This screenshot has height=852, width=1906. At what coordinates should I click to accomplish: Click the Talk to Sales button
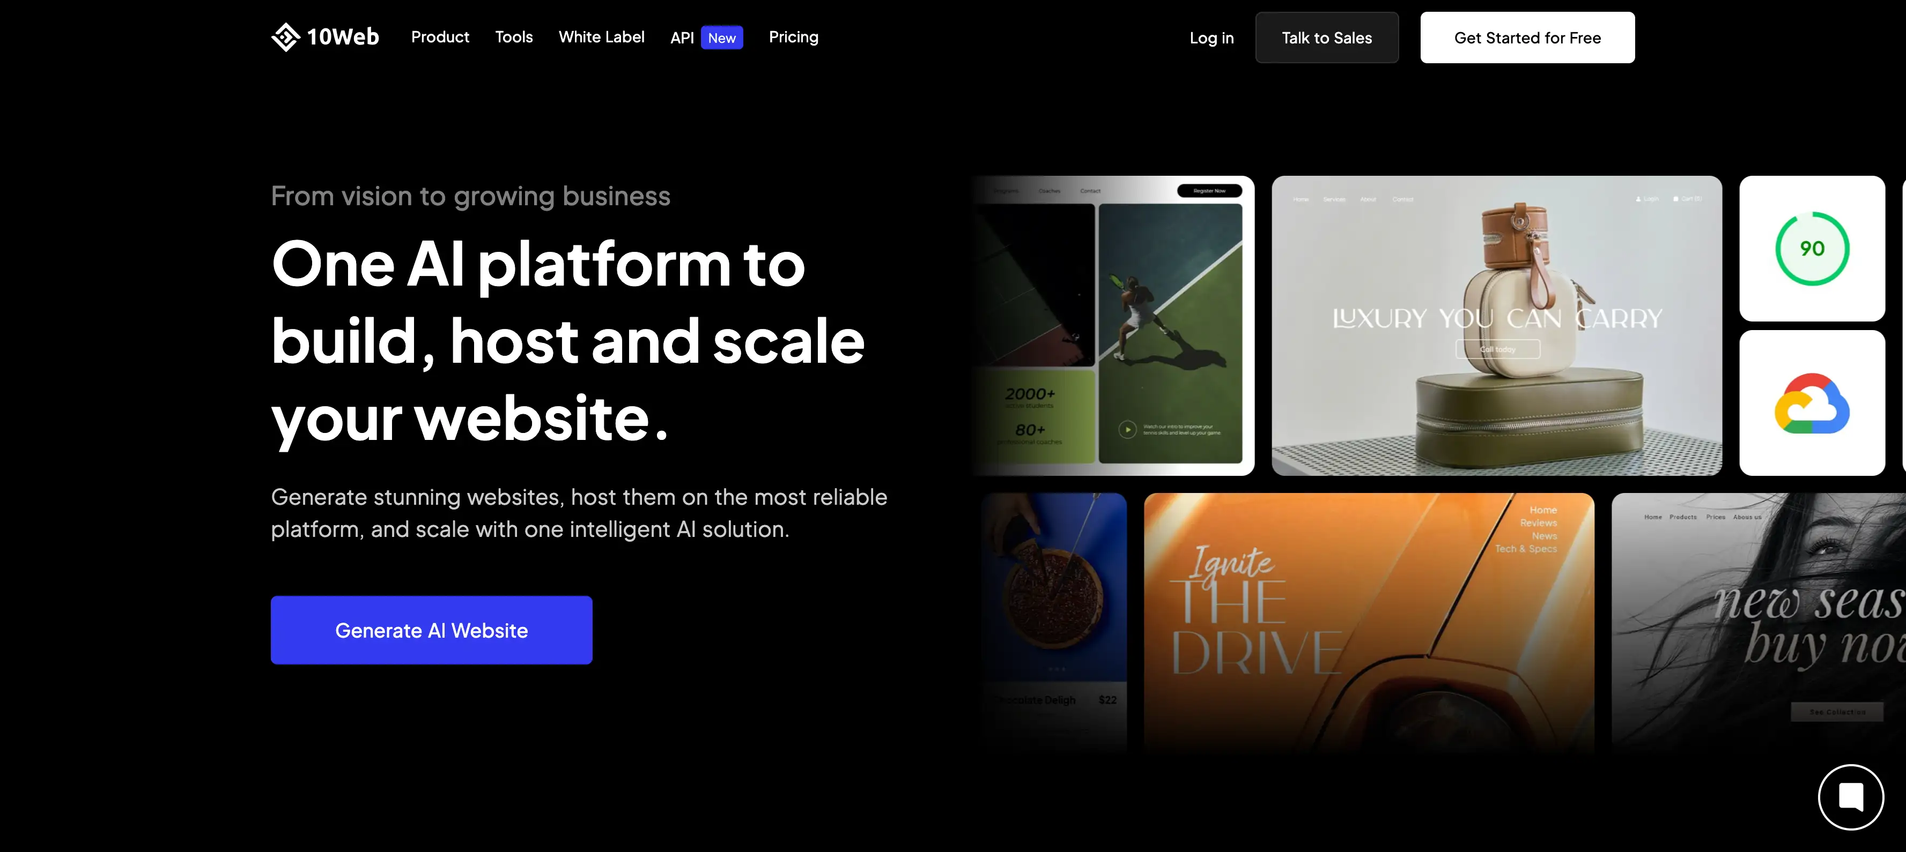pos(1327,38)
